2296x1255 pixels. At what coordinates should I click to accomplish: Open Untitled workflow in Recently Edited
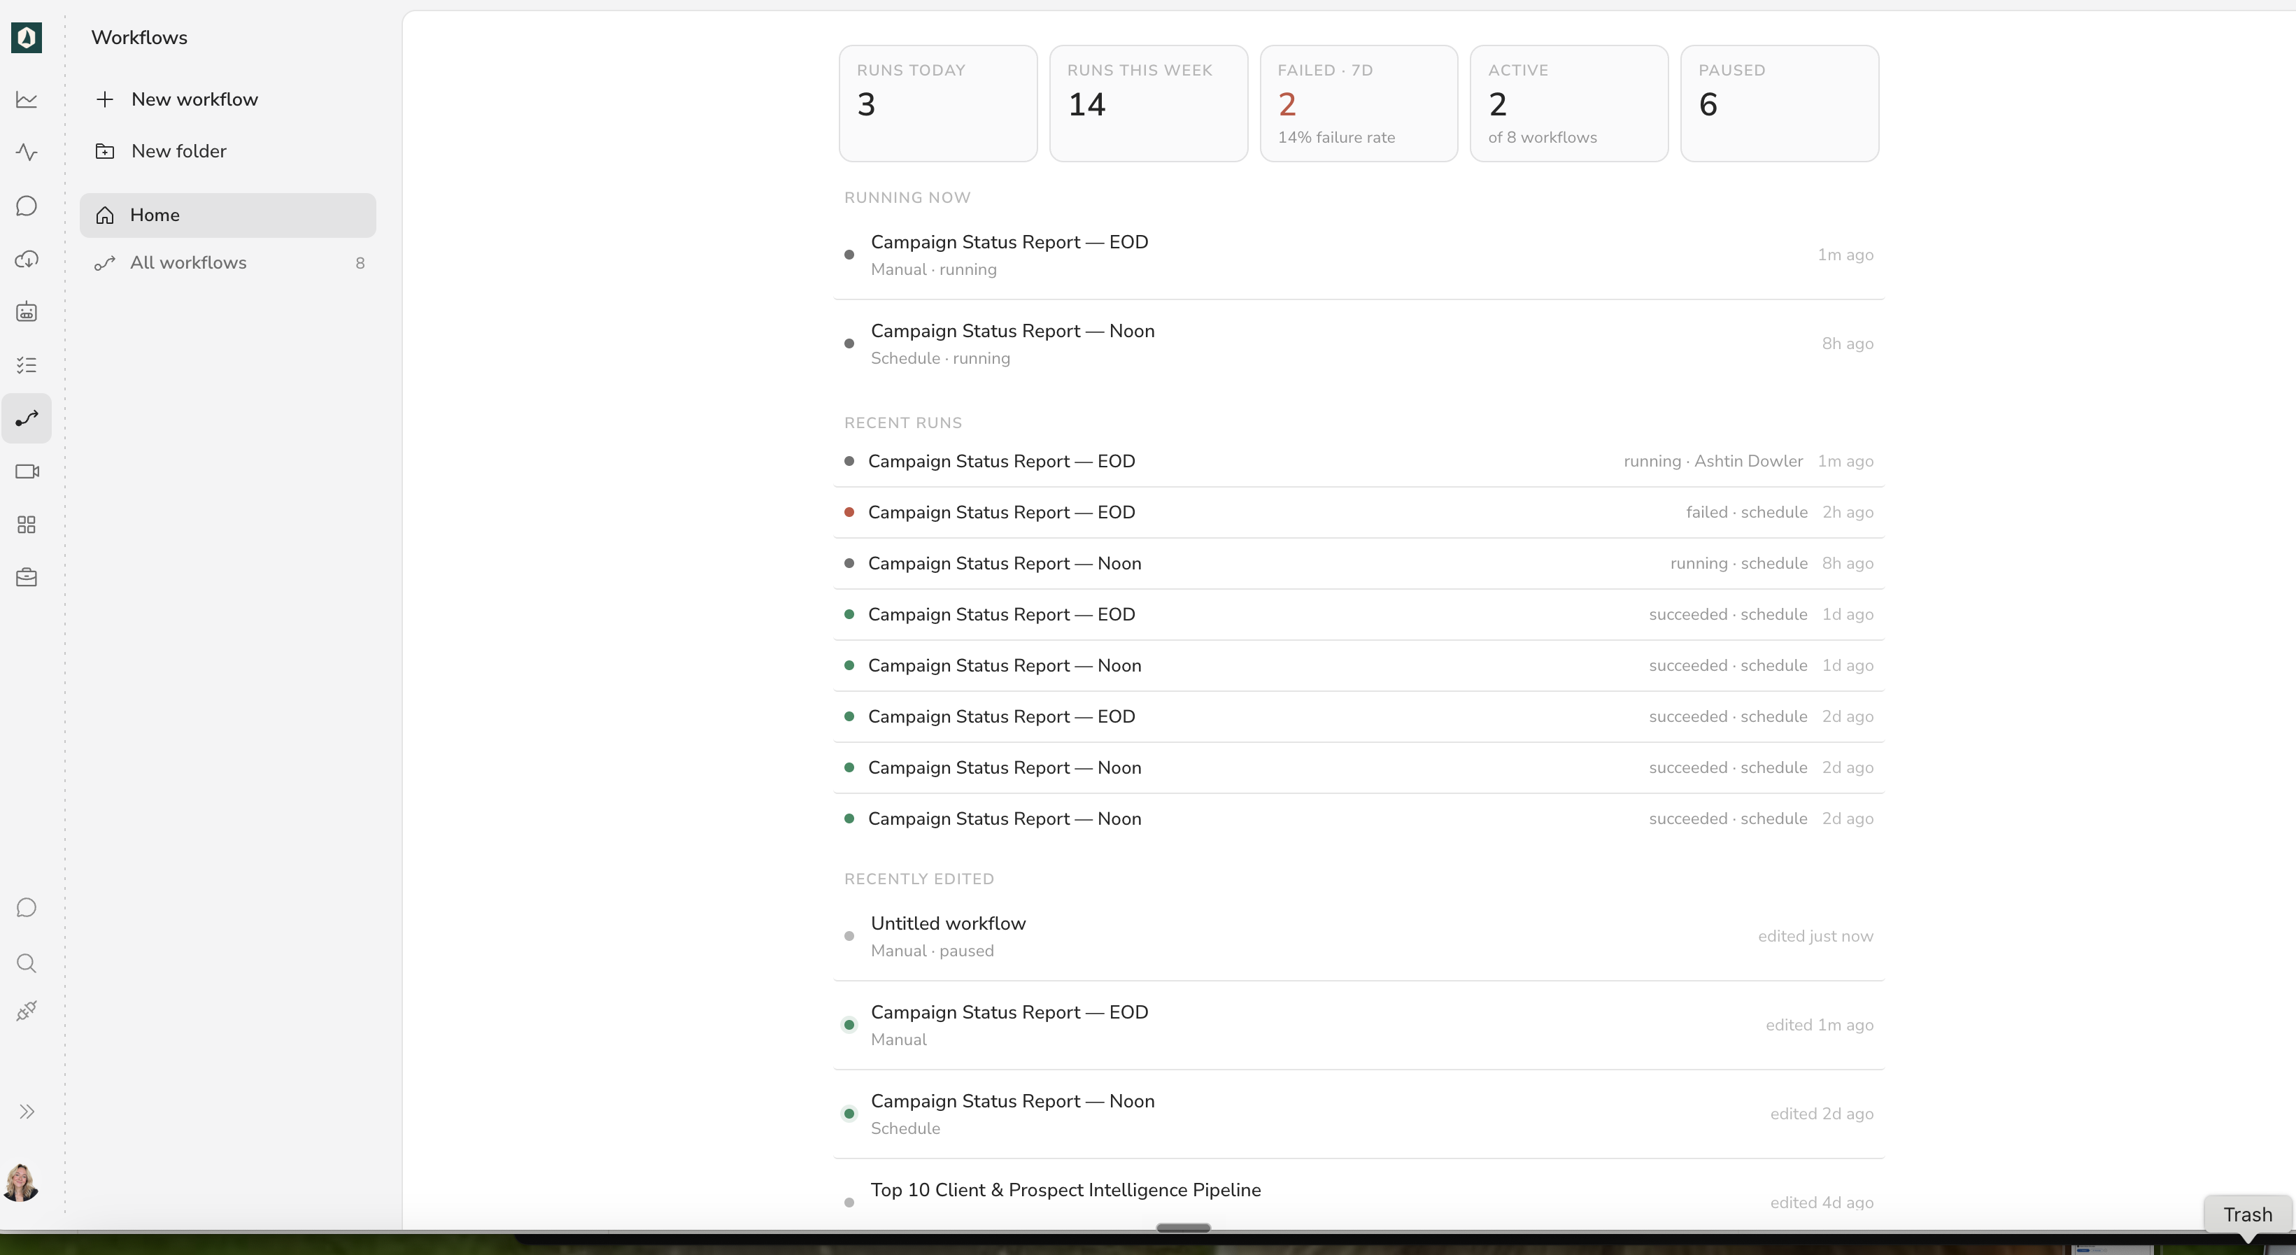pos(1359,936)
